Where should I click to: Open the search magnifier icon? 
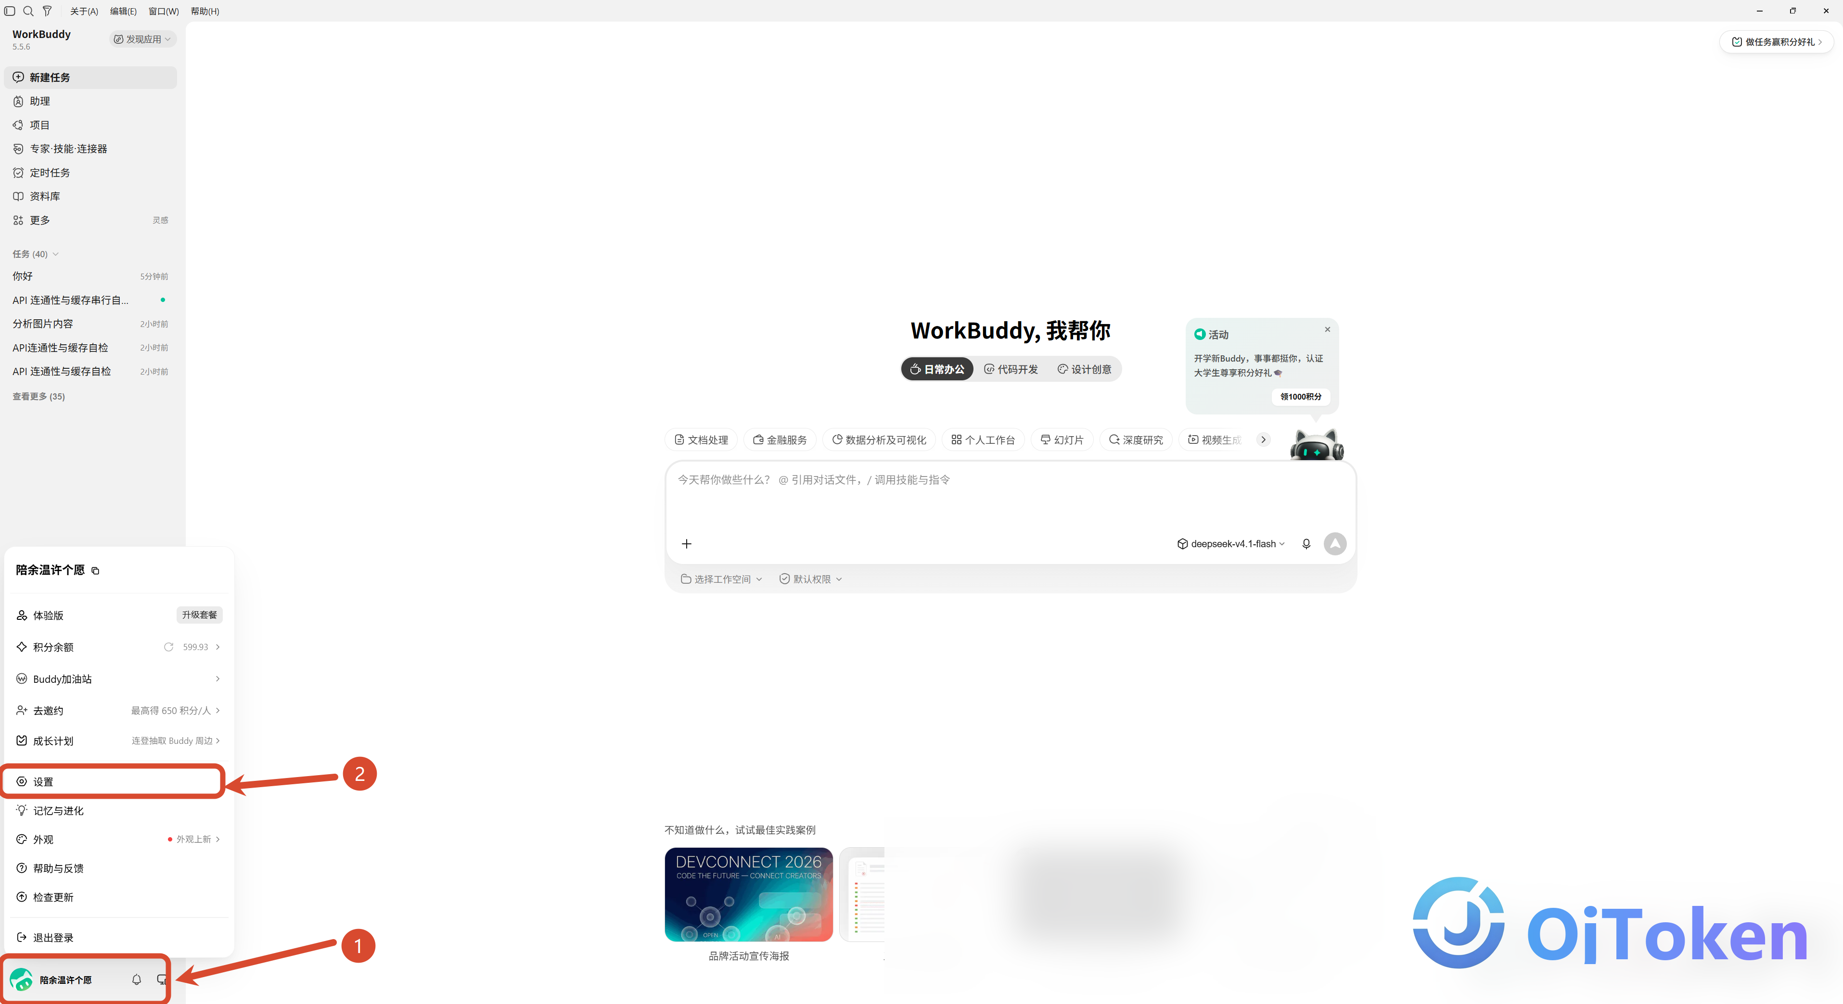pyautogui.click(x=28, y=11)
